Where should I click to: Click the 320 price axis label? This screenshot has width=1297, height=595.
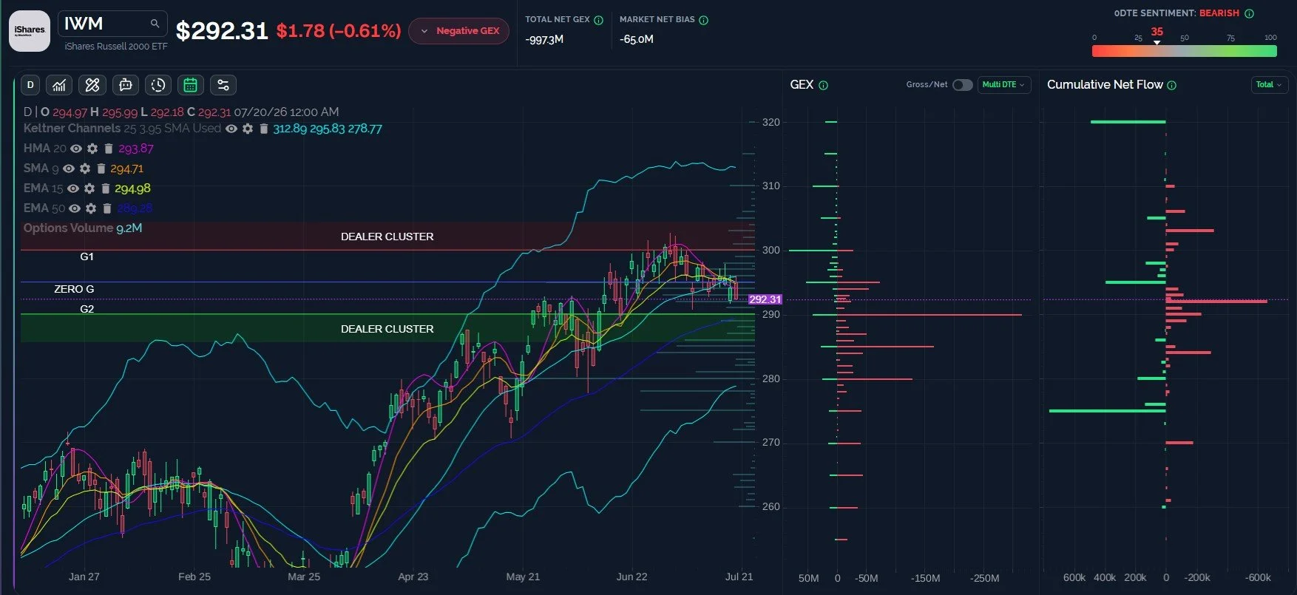[771, 122]
